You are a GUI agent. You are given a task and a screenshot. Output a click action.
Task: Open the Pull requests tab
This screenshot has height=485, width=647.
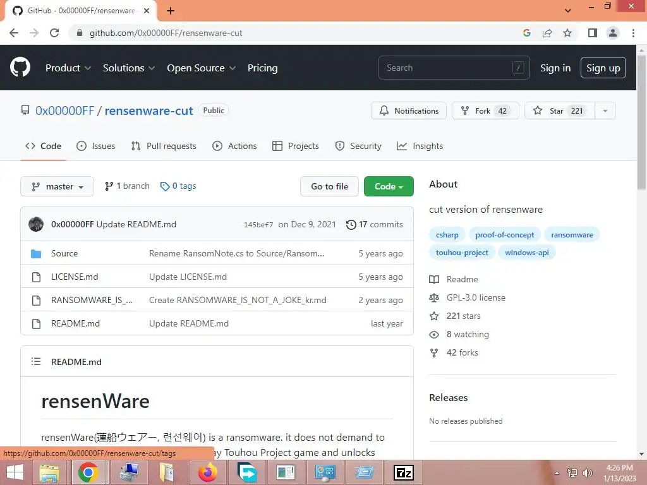tap(164, 146)
